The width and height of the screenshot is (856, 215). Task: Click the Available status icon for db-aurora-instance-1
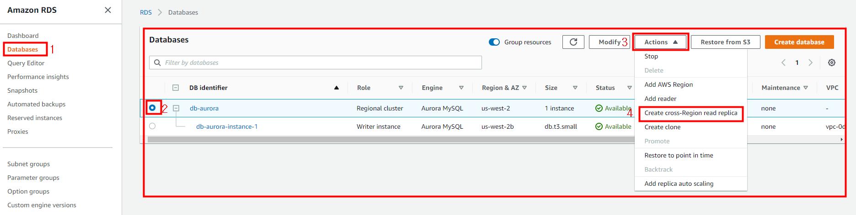599,126
